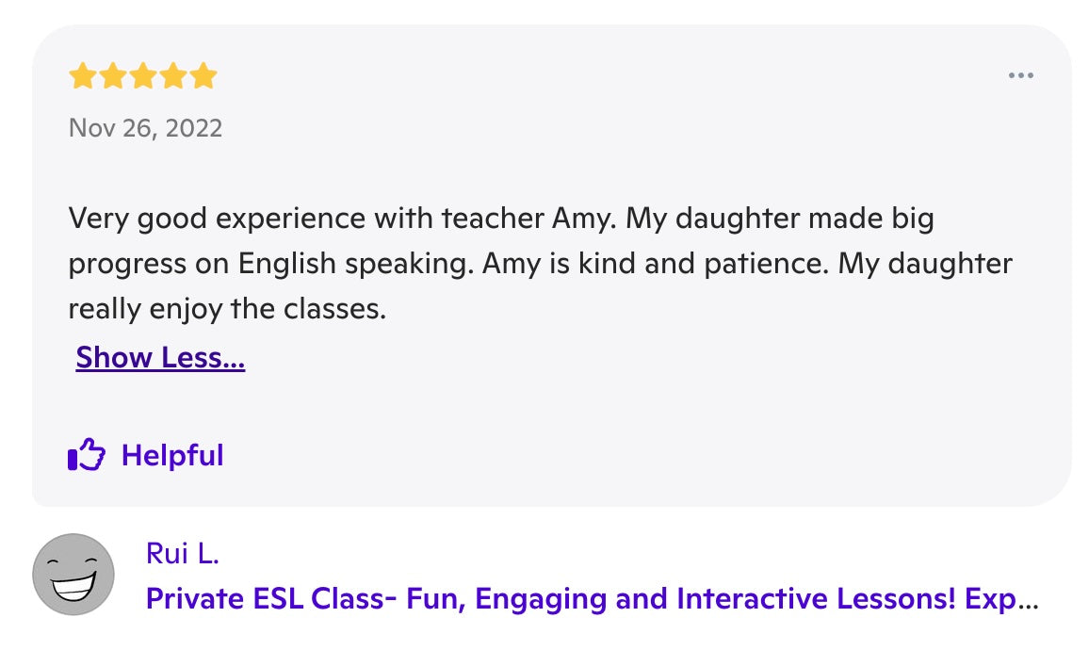Open the three-dot review options menu
Image resolution: width=1089 pixels, height=650 pixels.
(x=1020, y=76)
